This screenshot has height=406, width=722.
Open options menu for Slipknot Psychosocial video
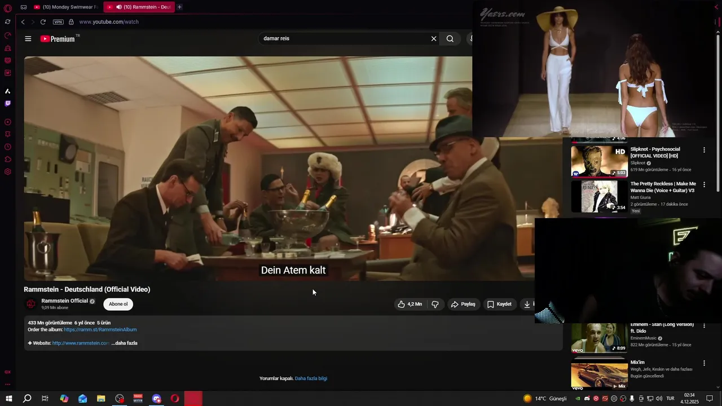point(704,150)
